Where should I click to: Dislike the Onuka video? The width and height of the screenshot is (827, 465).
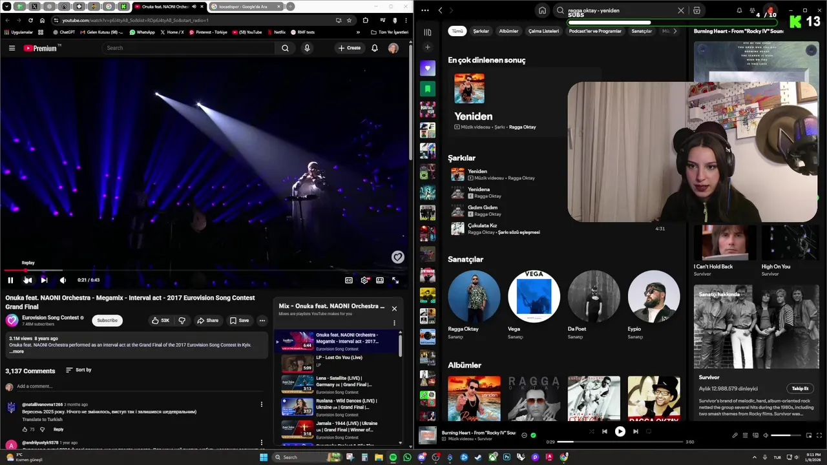point(182,320)
